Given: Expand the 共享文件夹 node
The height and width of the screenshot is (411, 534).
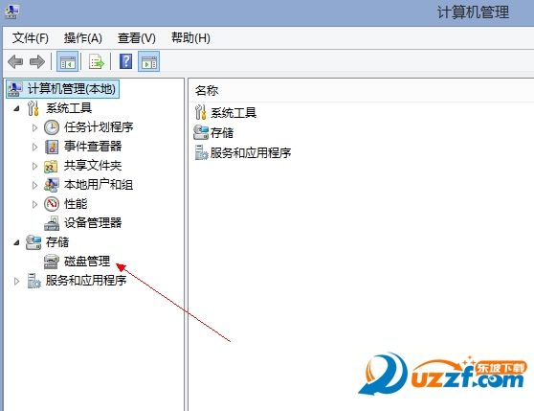Looking at the screenshot, I should point(34,166).
